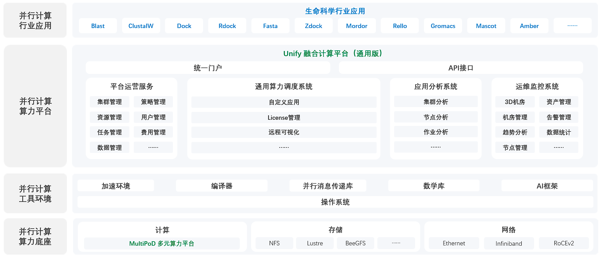Select the 机房管理 box
Viewport: 602px width, 258px height.
click(515, 117)
